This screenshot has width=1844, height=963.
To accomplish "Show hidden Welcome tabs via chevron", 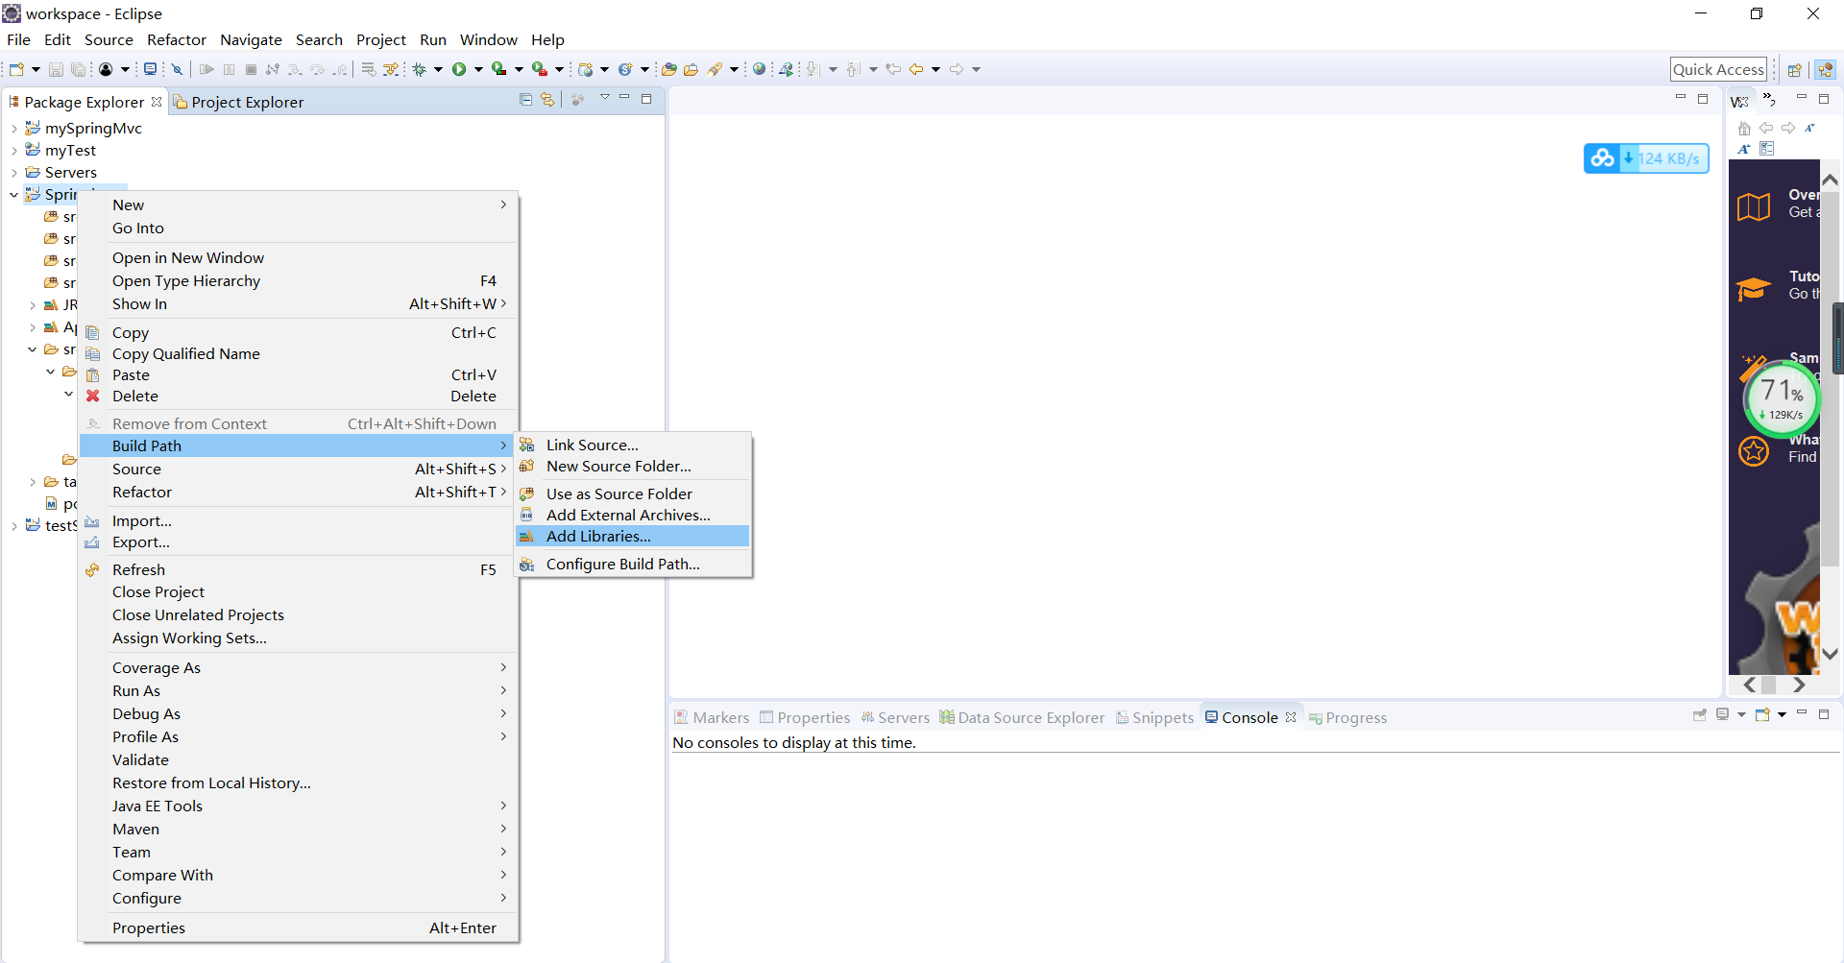I will [1769, 100].
